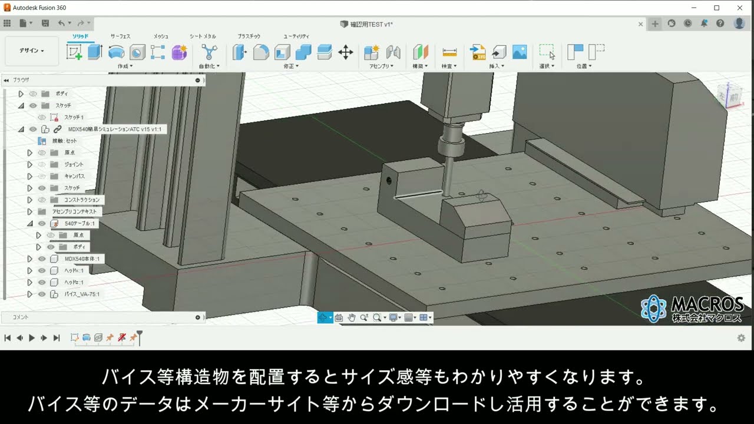Select the Insert Canvas image tool
The height and width of the screenshot is (424, 754).
point(520,52)
